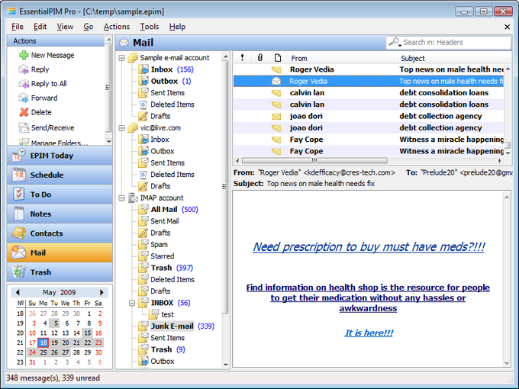This screenshot has height=389, width=519.
Task: Collapse the vic@live.com account tree
Action: 122,128
